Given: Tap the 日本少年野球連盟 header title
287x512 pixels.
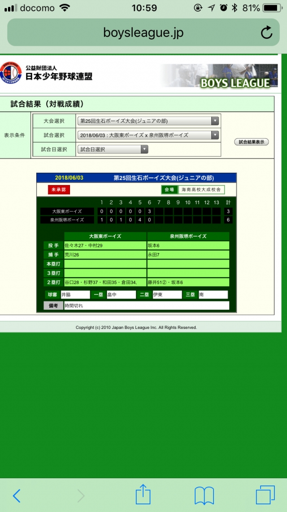Looking at the screenshot, I should click(59, 76).
